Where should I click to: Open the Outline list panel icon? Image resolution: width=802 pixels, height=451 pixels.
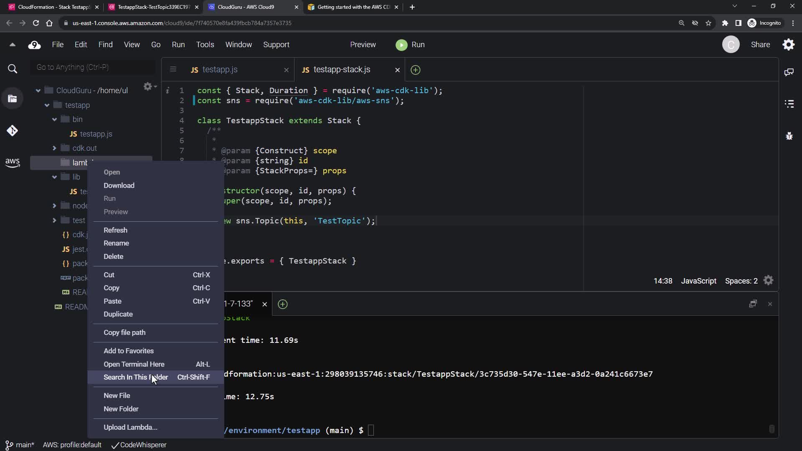tap(789, 104)
